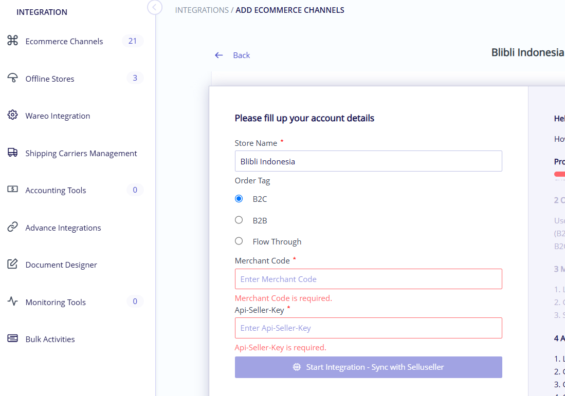This screenshot has width=565, height=396.
Task: Click the 21 badge on Ecommerce Channels
Action: (133, 41)
